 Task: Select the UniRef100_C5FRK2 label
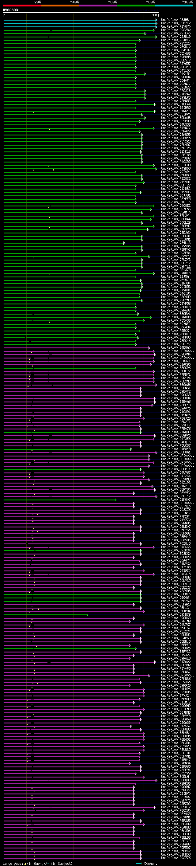click(175, 851)
